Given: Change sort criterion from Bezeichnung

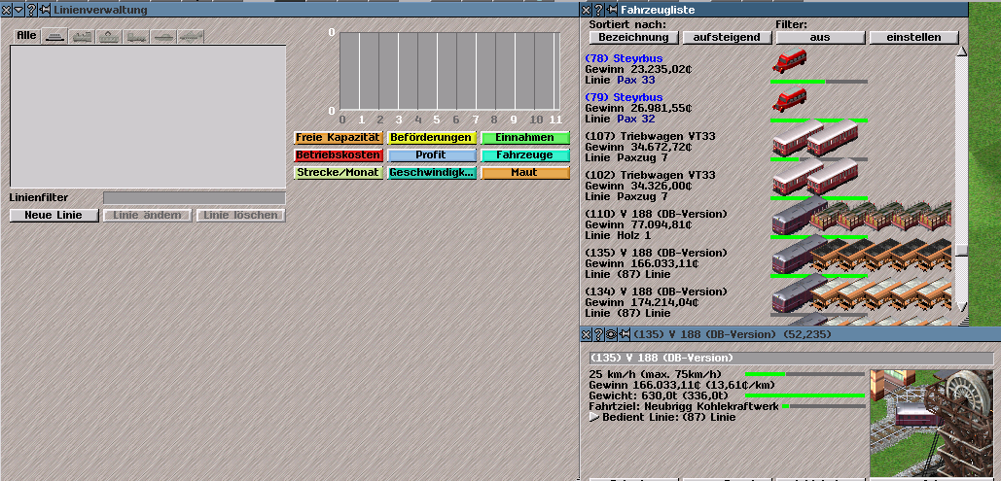Looking at the screenshot, I should click(x=632, y=37).
